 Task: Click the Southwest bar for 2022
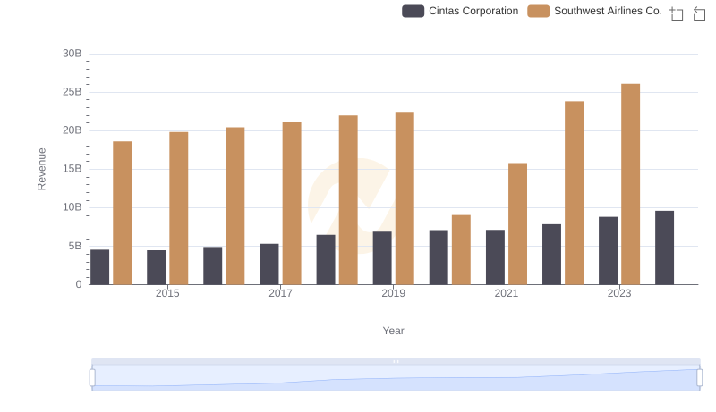574,193
